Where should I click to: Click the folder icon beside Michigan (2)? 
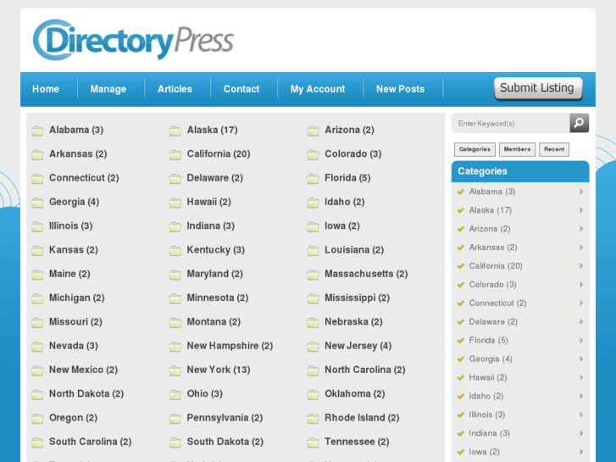pyautogui.click(x=37, y=298)
